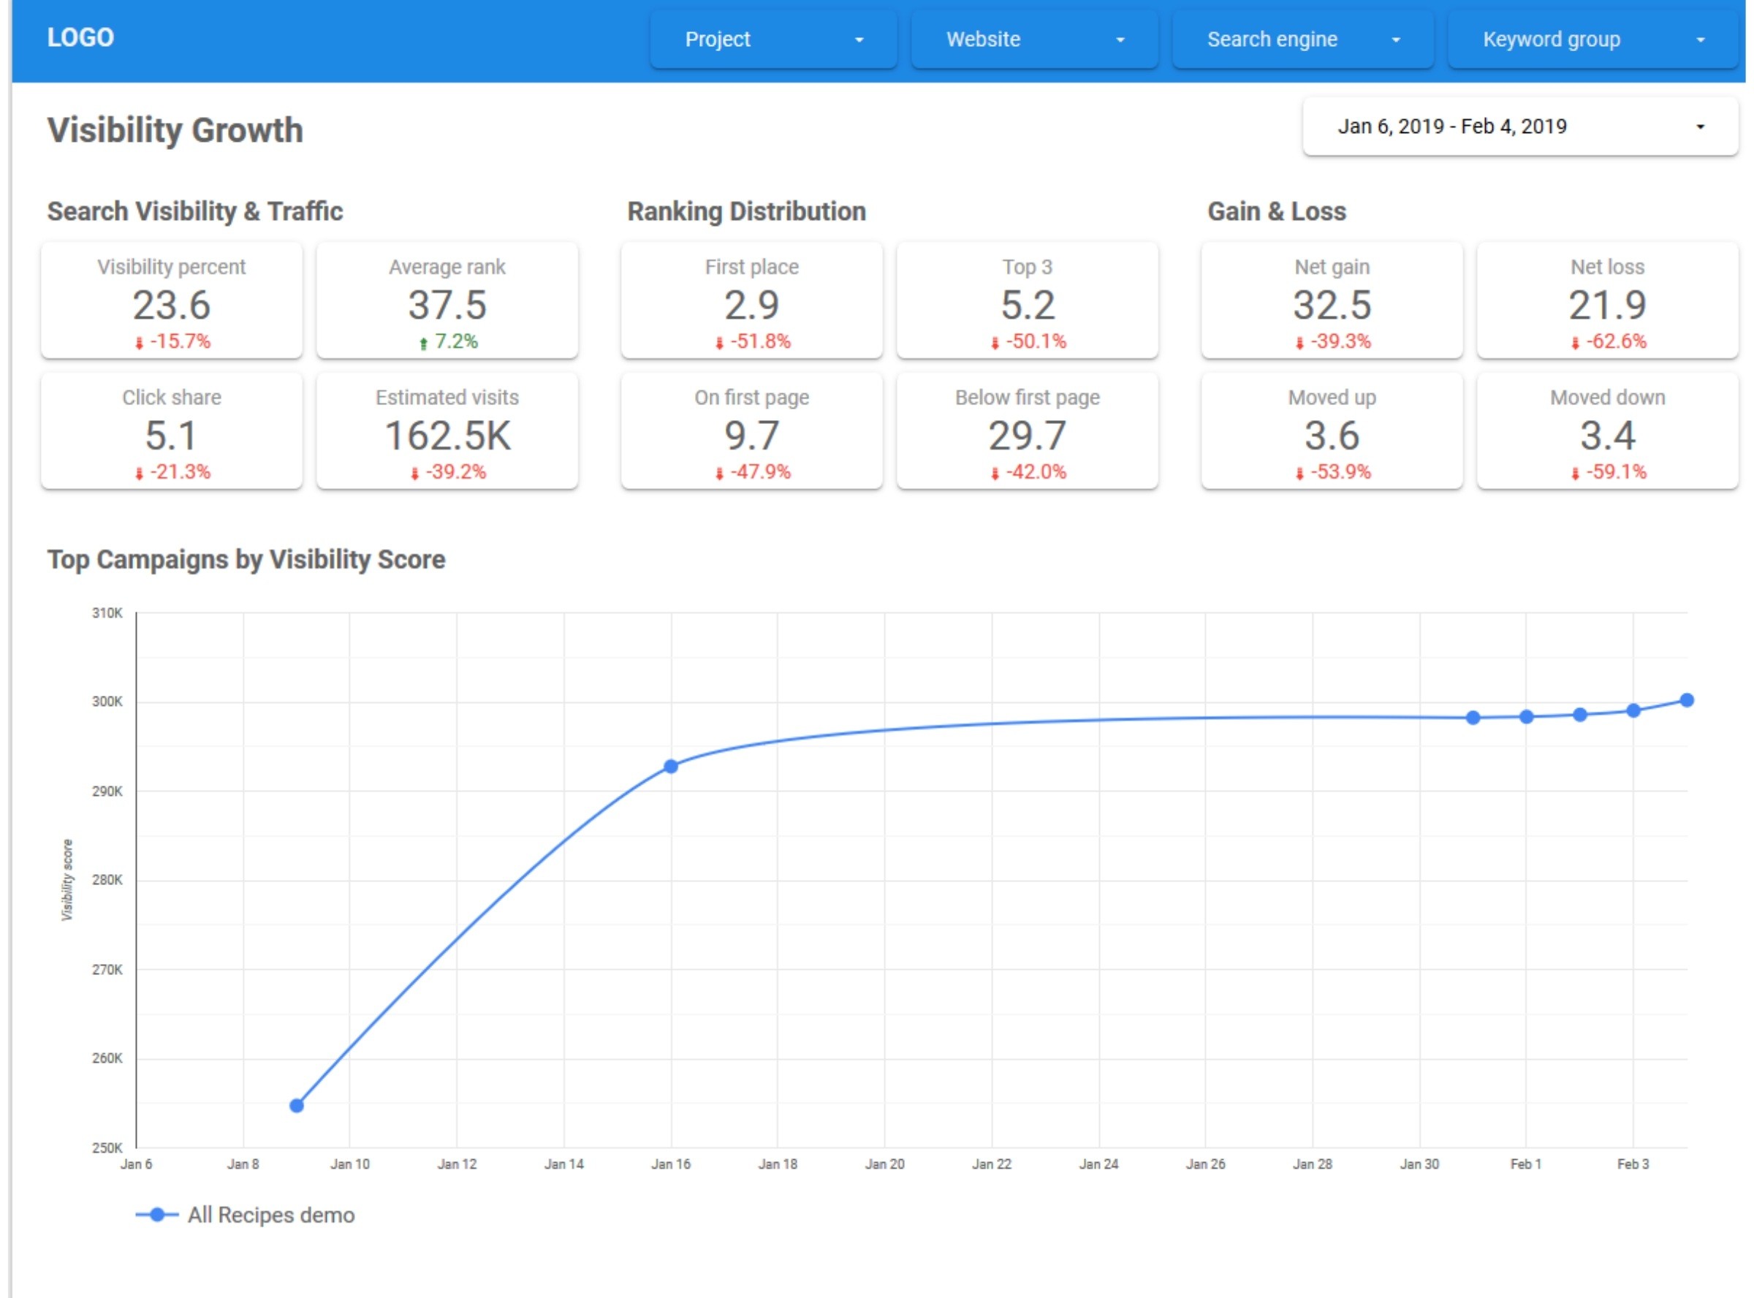Open the Jan 6 - Feb 4 date range picker
The width and height of the screenshot is (1754, 1298).
click(1520, 126)
